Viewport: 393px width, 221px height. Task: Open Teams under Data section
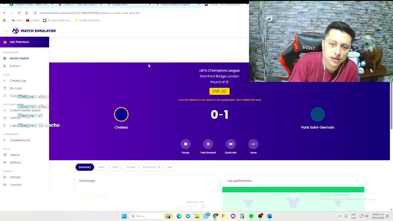tap(14, 155)
